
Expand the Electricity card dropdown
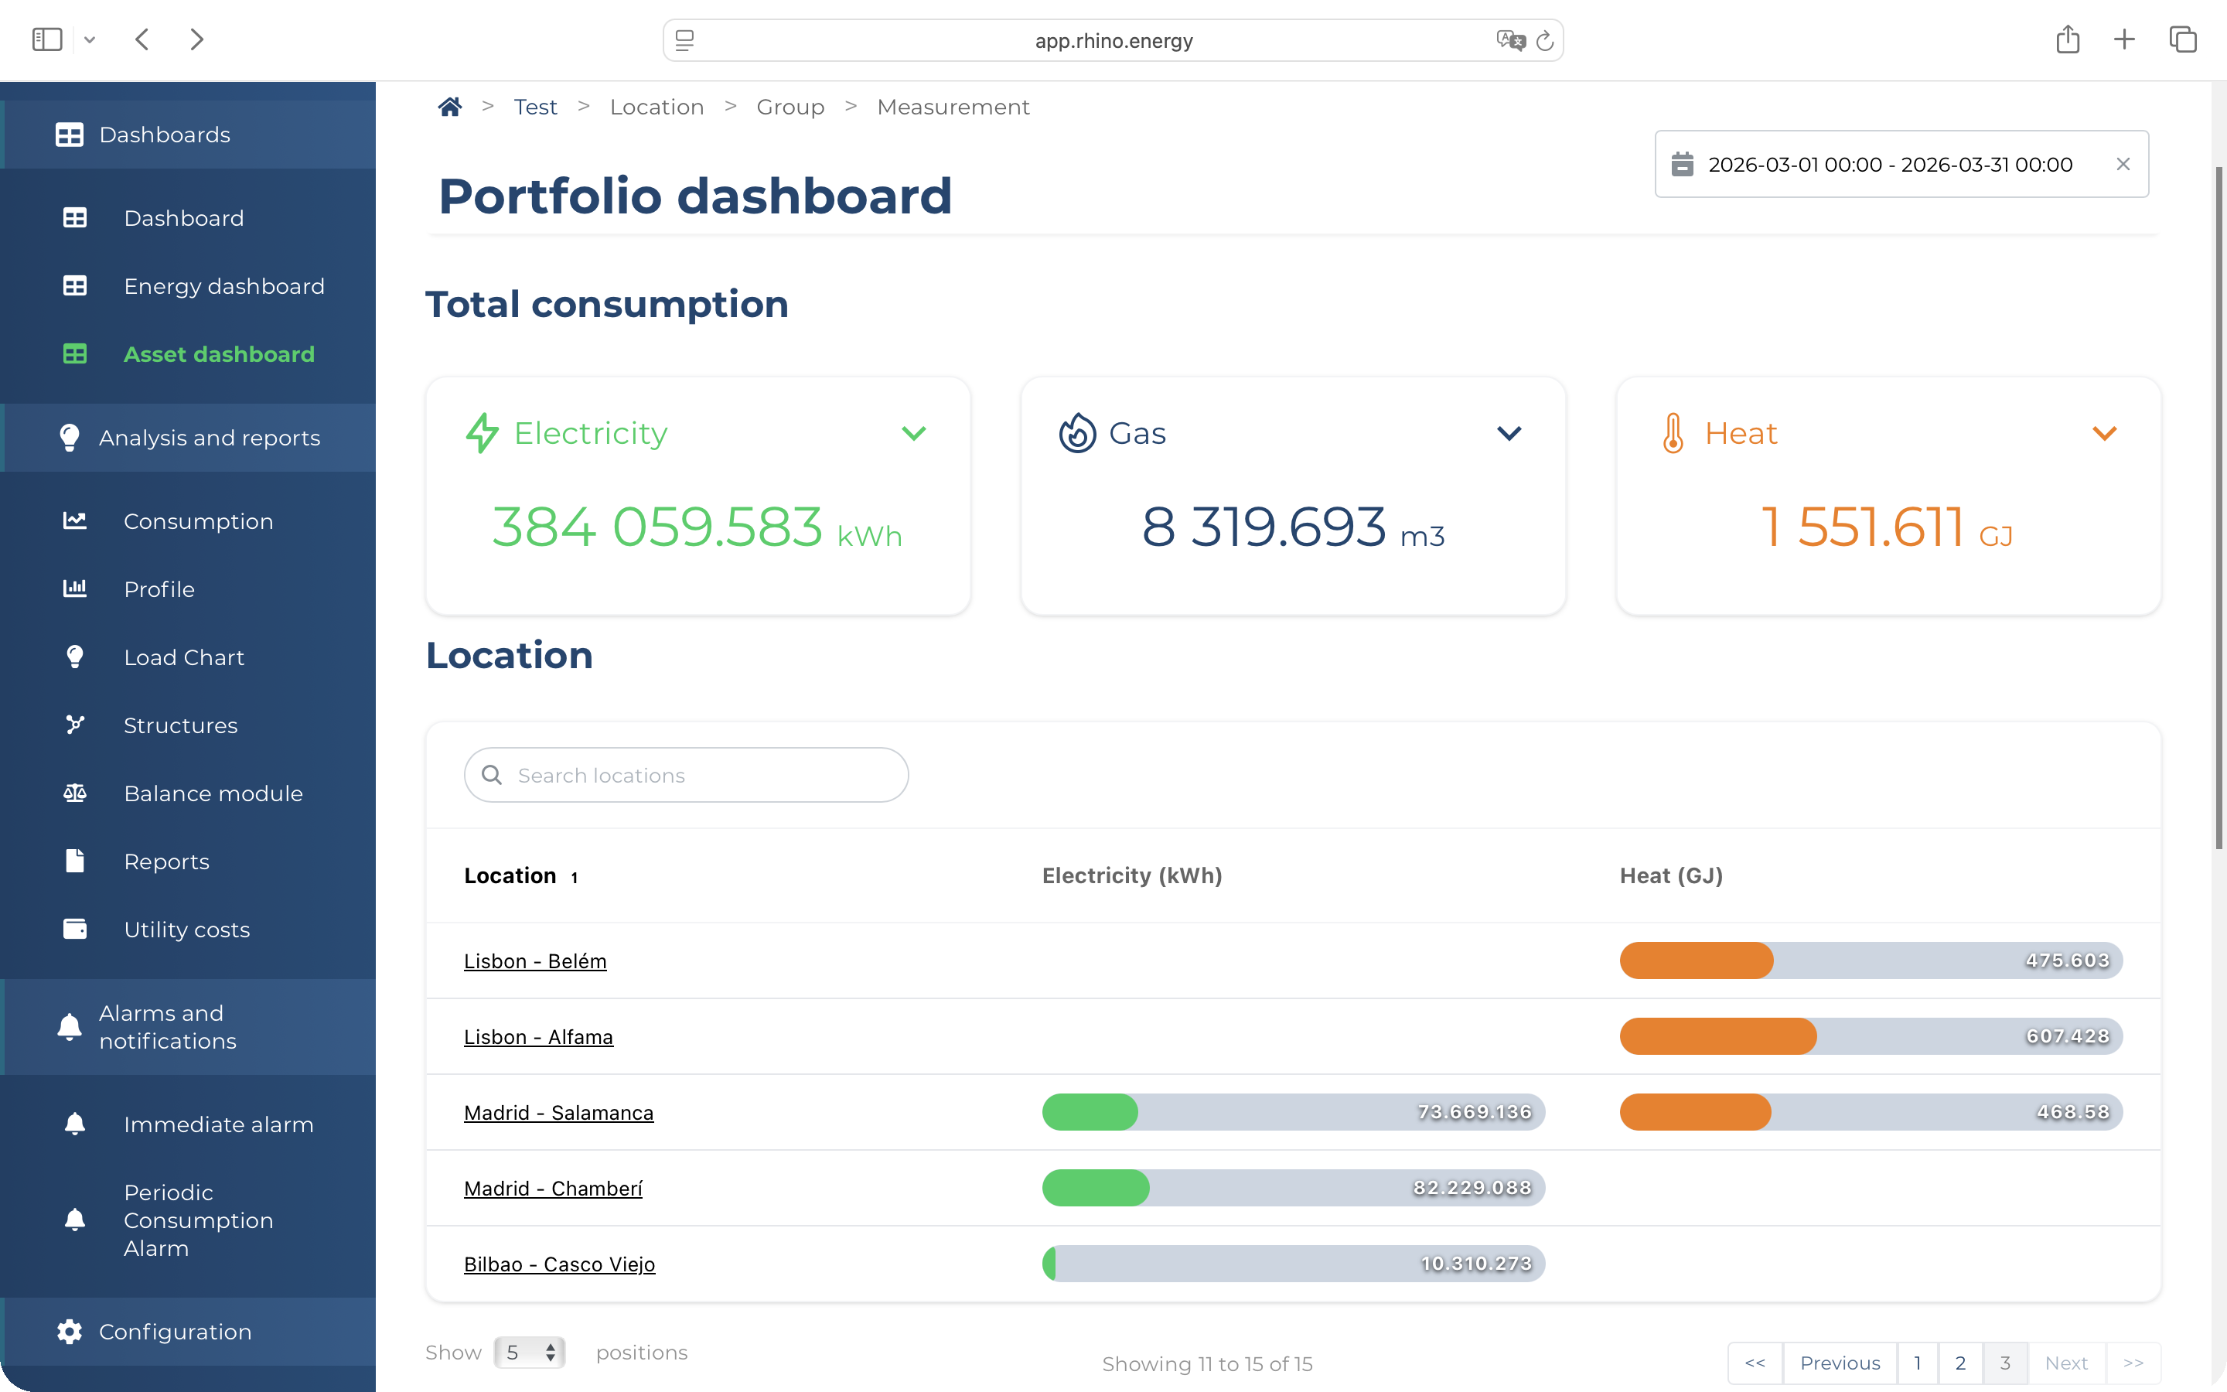click(913, 433)
